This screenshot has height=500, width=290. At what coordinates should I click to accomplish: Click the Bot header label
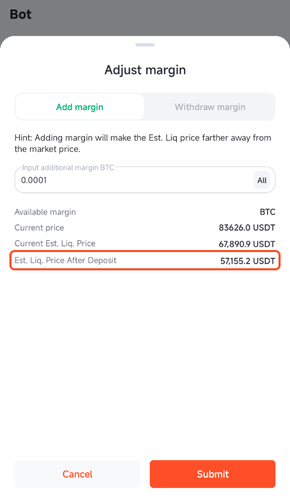21,14
